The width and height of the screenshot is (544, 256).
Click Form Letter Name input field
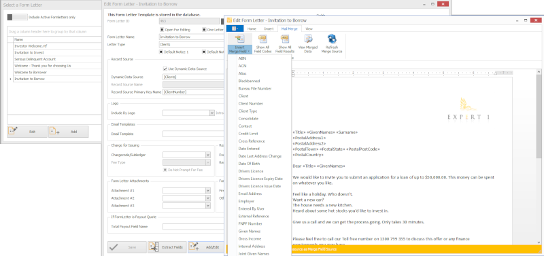click(192, 37)
